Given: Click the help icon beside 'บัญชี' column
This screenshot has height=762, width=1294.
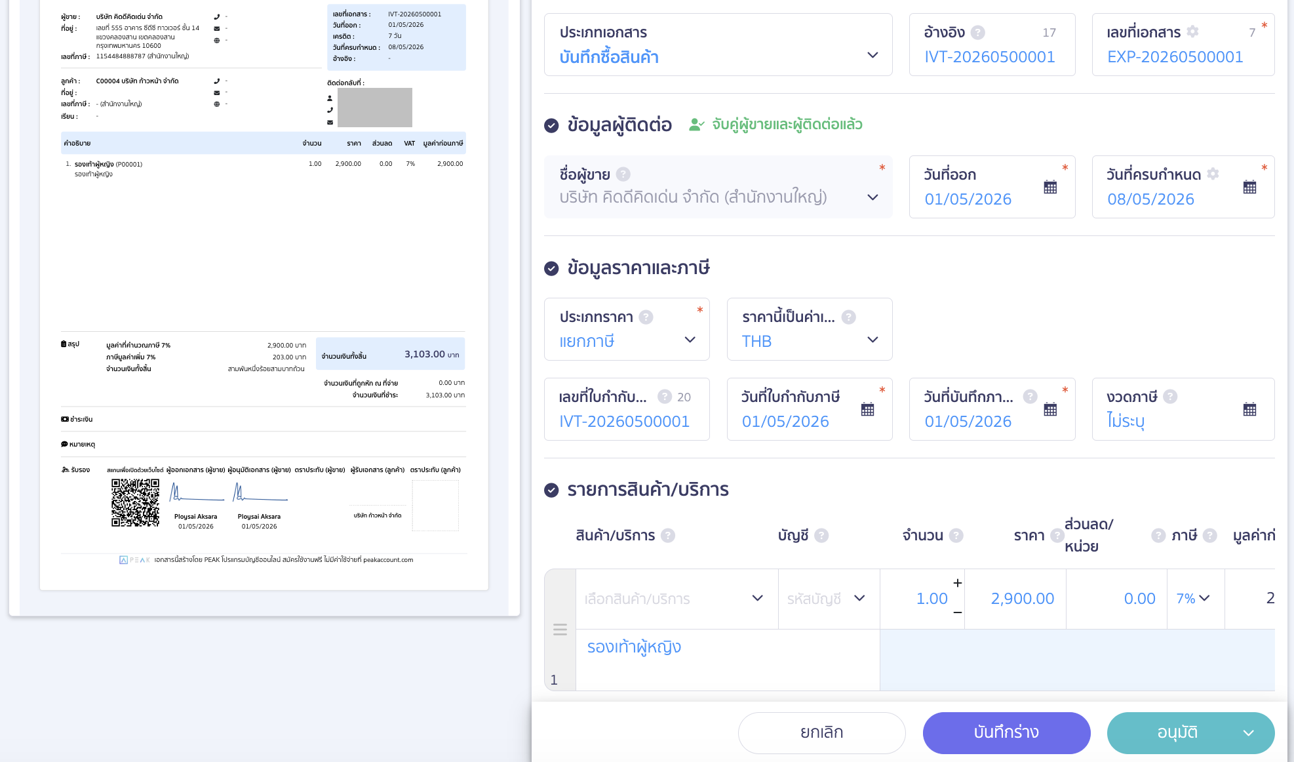Looking at the screenshot, I should [x=821, y=535].
